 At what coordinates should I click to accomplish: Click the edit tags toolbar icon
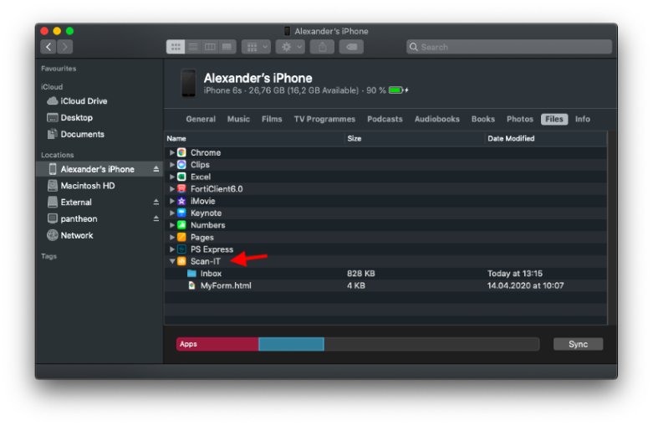pos(351,47)
